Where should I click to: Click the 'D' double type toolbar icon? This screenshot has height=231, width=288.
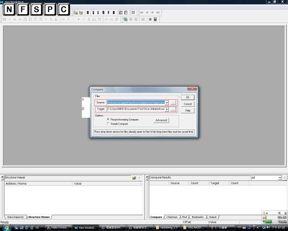tap(113, 13)
